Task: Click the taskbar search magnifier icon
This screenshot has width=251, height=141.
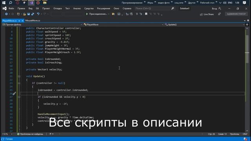Action: [11, 3]
